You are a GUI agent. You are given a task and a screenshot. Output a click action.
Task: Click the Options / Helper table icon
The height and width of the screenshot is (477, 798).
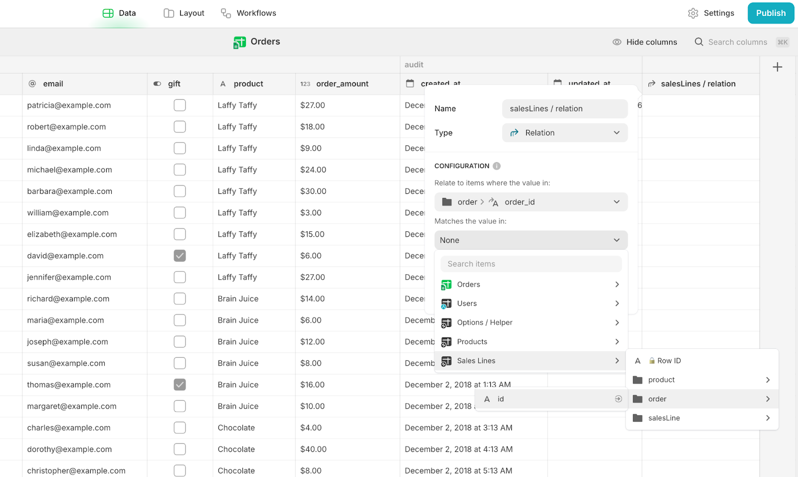(x=446, y=322)
